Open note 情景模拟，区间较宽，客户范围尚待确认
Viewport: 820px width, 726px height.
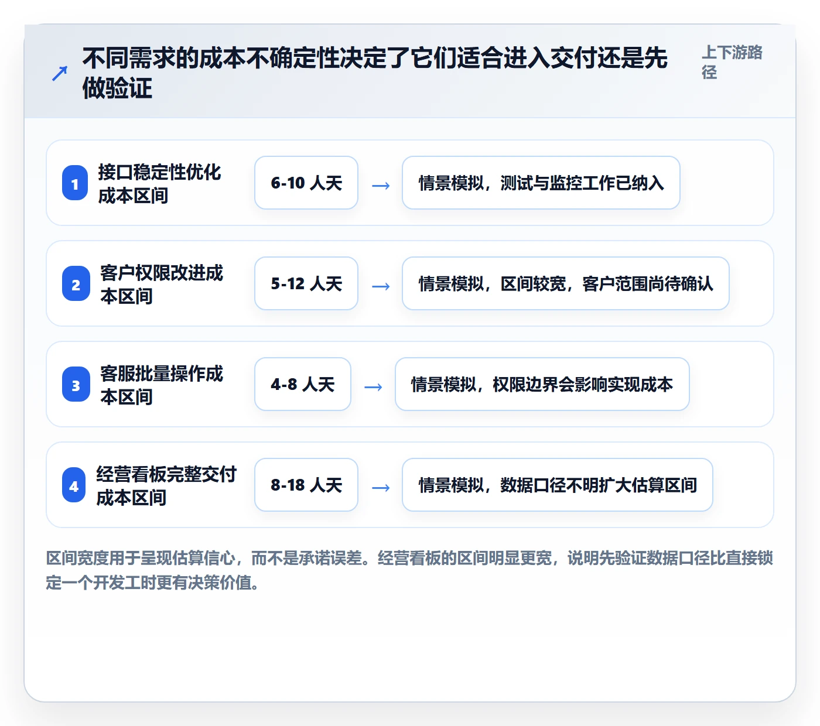(x=566, y=283)
